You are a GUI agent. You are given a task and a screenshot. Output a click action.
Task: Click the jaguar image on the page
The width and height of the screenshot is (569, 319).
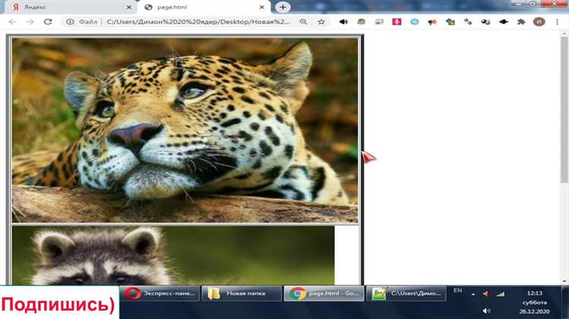pos(184,130)
